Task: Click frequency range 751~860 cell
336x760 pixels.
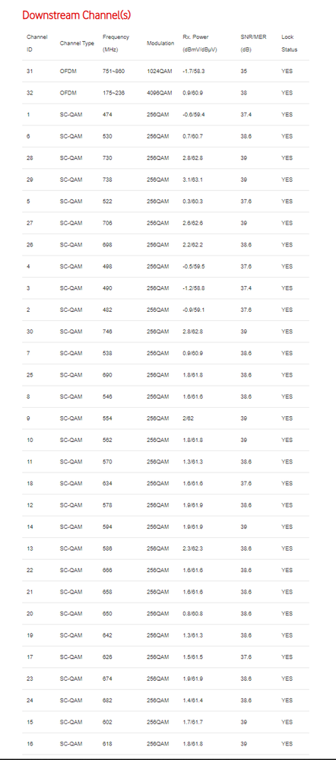Action: point(114,72)
